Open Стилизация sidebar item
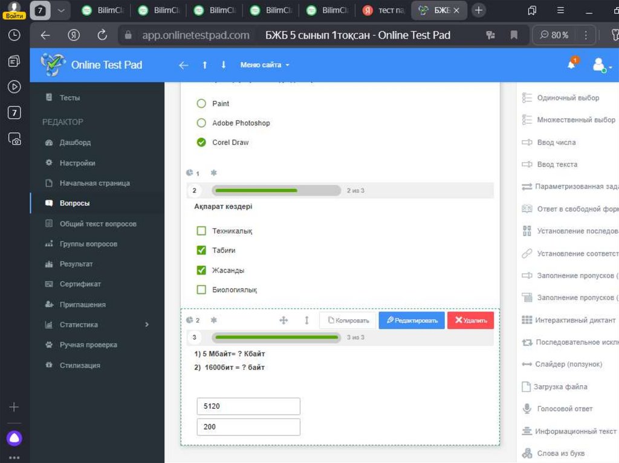619x463 pixels. click(x=80, y=365)
